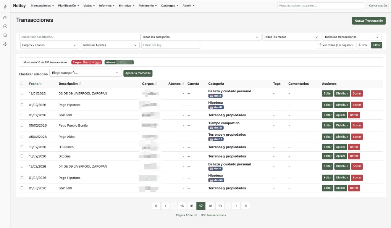Viewport: 391px width, 228px height.
Task: Check the 04 DE 09 LIVERPOOL ZAPOPAN row
Action: [22, 166]
